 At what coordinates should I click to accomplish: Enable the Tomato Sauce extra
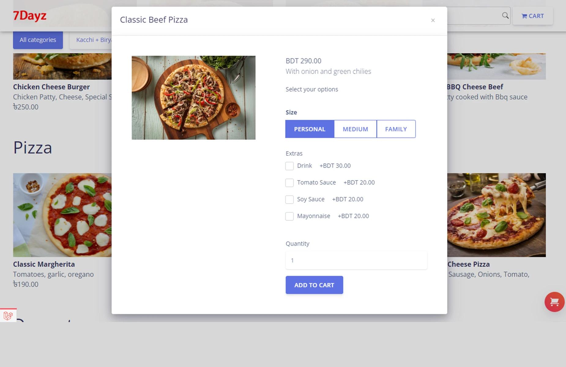[x=289, y=183]
